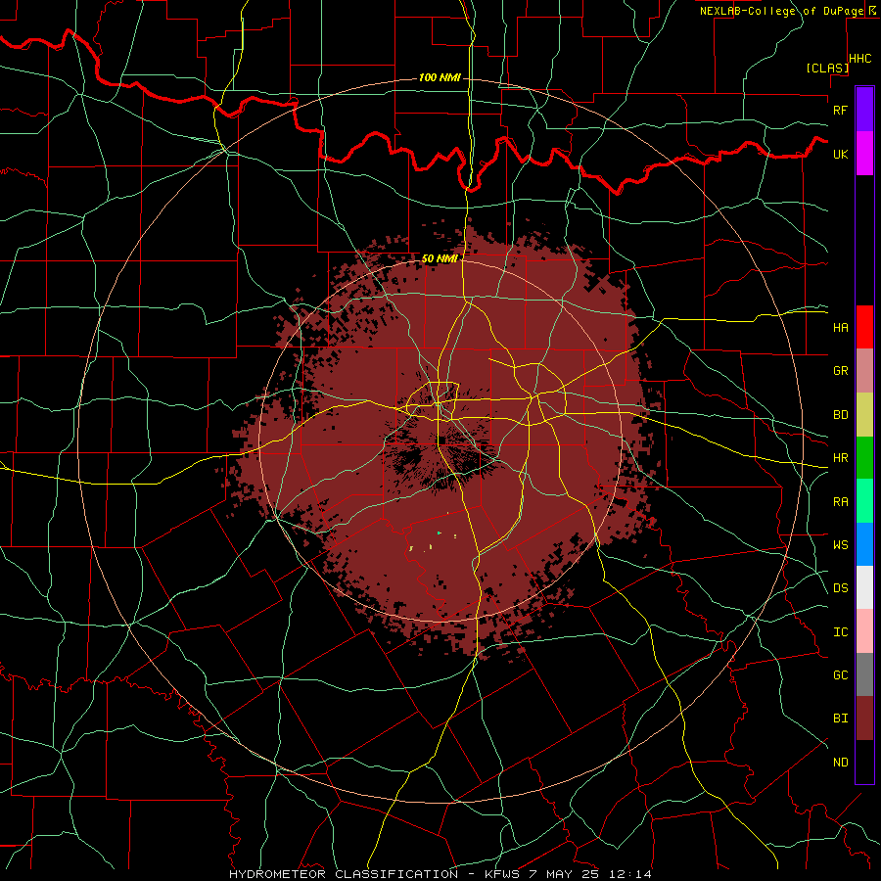Click the magenta UK color swatch
The width and height of the screenshot is (881, 881).
[864, 154]
